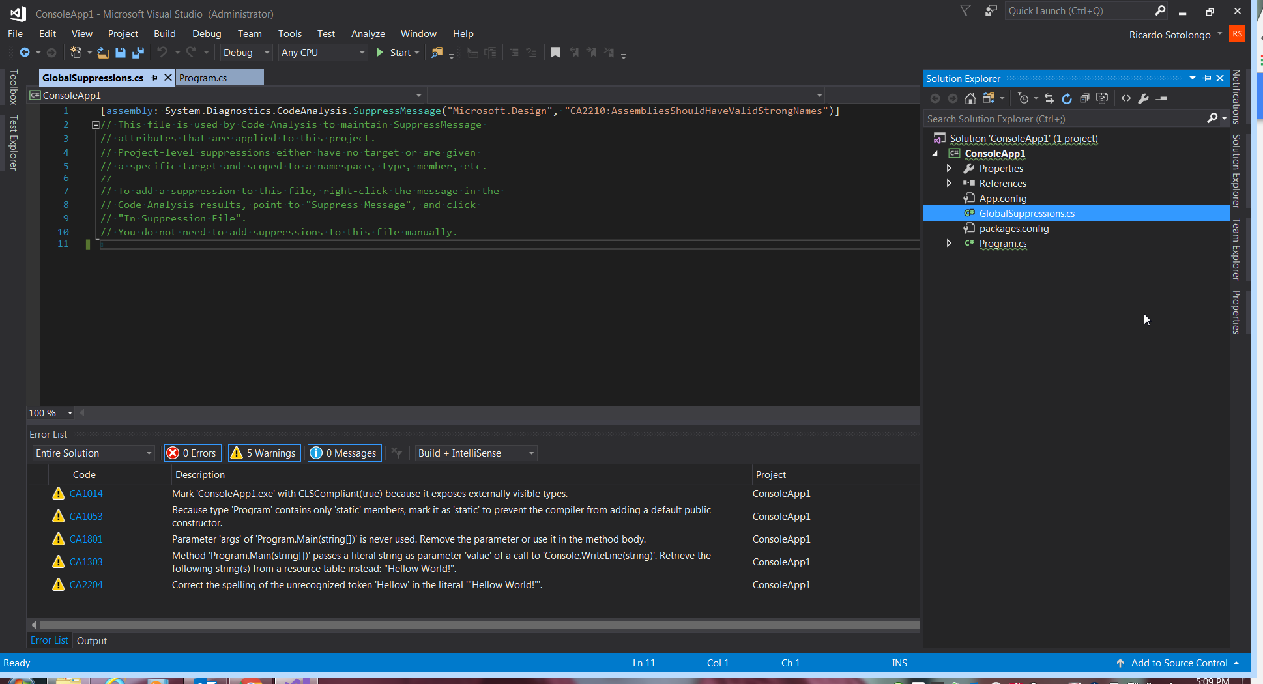Click the Undo toolbar icon
1263x684 pixels.
tap(162, 53)
